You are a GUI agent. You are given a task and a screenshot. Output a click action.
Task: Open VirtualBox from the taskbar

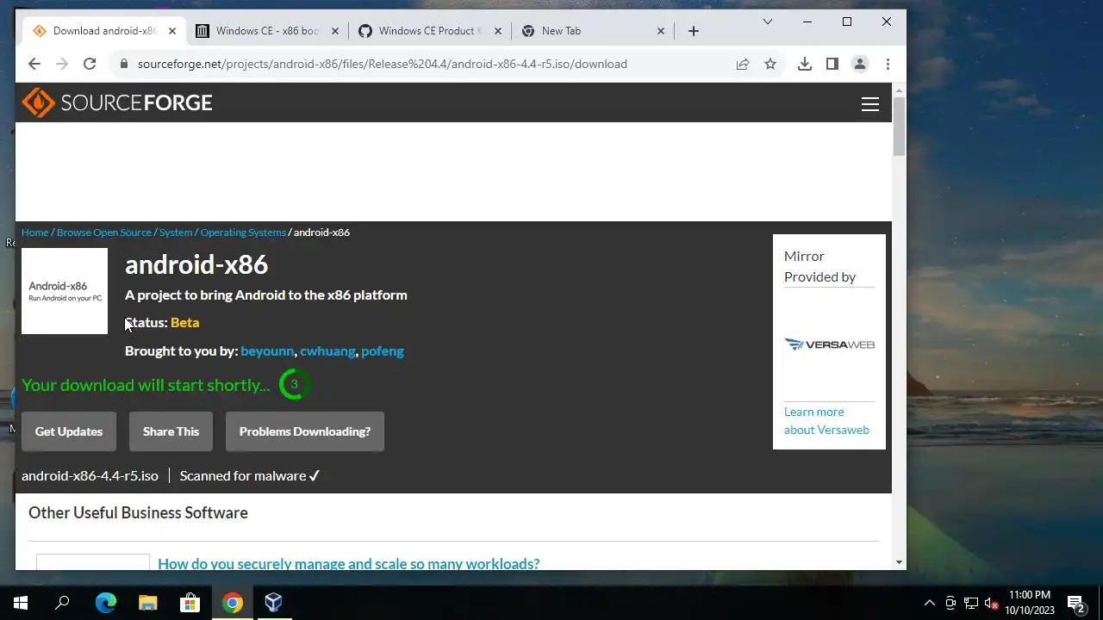point(273,603)
